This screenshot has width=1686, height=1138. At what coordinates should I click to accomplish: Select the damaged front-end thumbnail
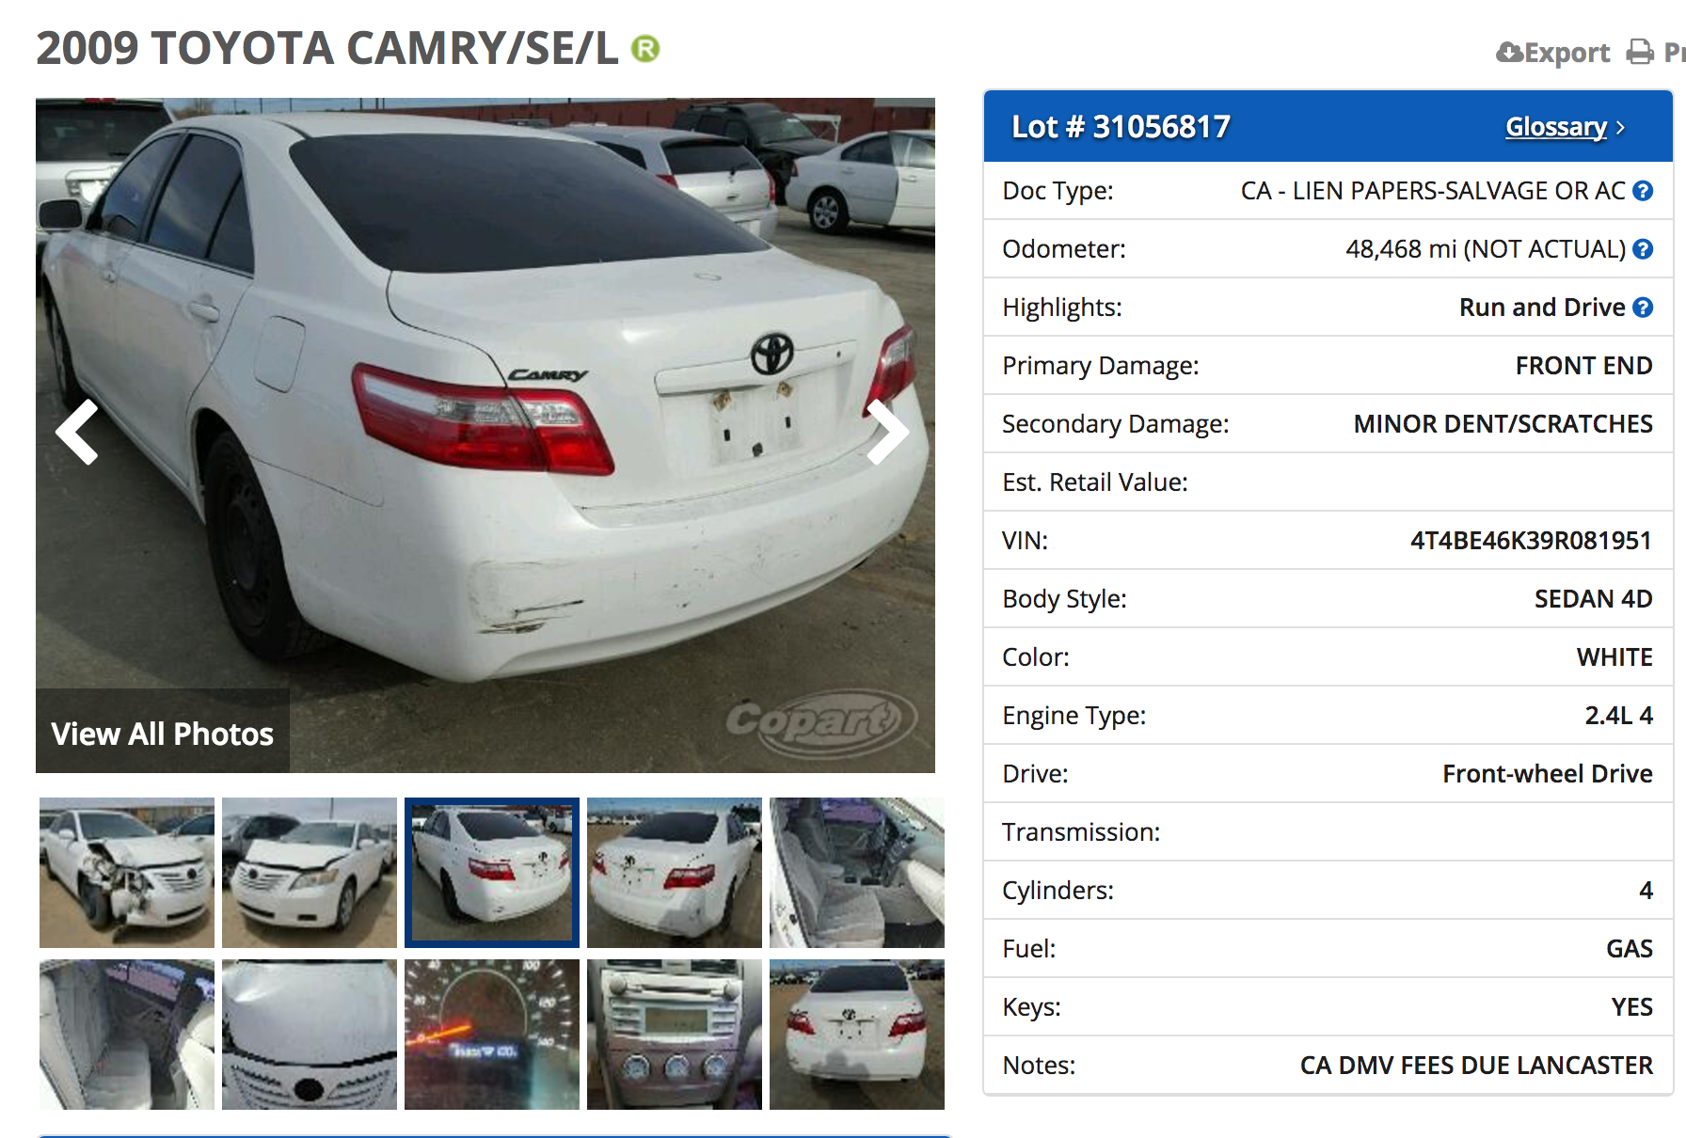click(127, 873)
